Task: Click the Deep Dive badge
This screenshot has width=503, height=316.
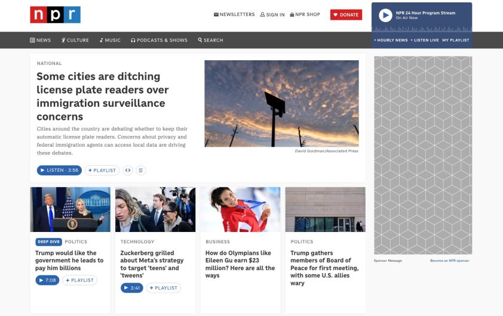Action: tap(49, 241)
